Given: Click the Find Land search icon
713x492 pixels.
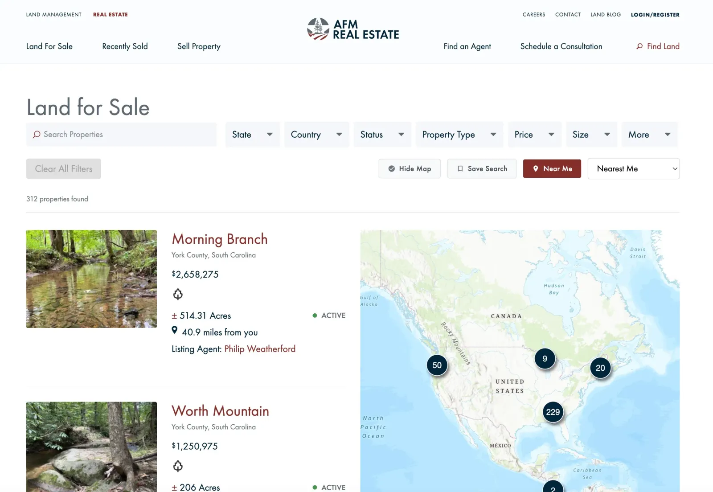Looking at the screenshot, I should (640, 46).
